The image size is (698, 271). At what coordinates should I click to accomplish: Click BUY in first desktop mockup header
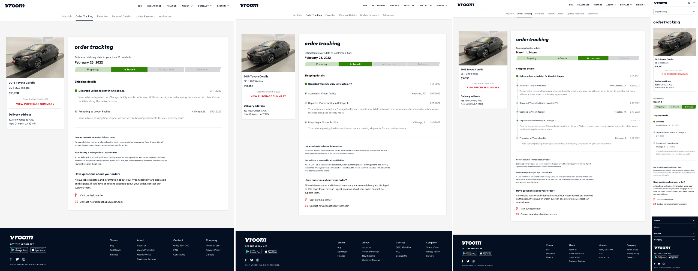tap(140, 6)
